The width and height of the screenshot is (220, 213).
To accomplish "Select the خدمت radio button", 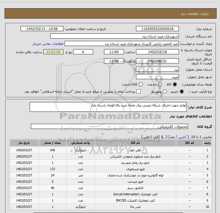I will click(160, 84).
